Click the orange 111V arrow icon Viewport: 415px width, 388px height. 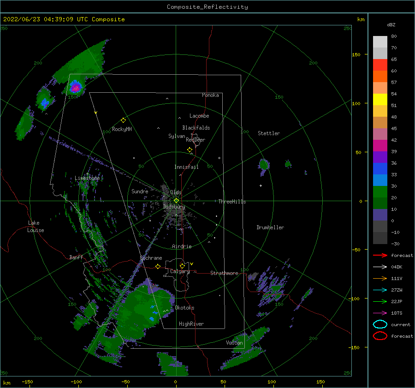380,278
